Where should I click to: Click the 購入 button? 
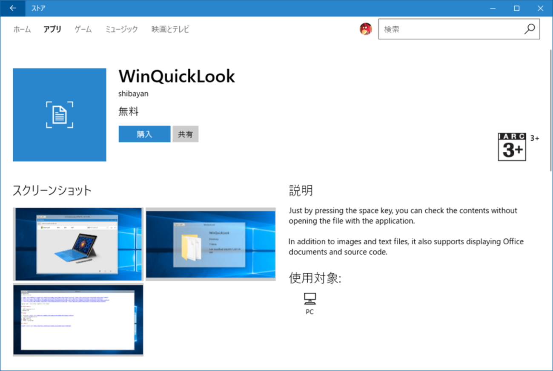point(144,134)
